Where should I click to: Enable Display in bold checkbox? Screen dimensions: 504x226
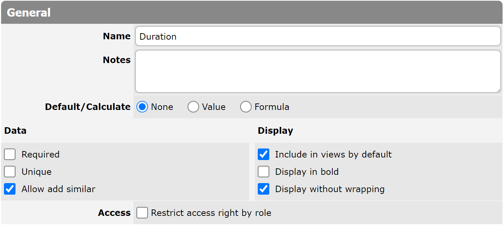click(x=264, y=172)
